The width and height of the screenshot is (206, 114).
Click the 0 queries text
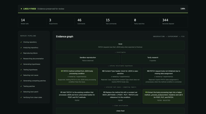(x=153, y=61)
